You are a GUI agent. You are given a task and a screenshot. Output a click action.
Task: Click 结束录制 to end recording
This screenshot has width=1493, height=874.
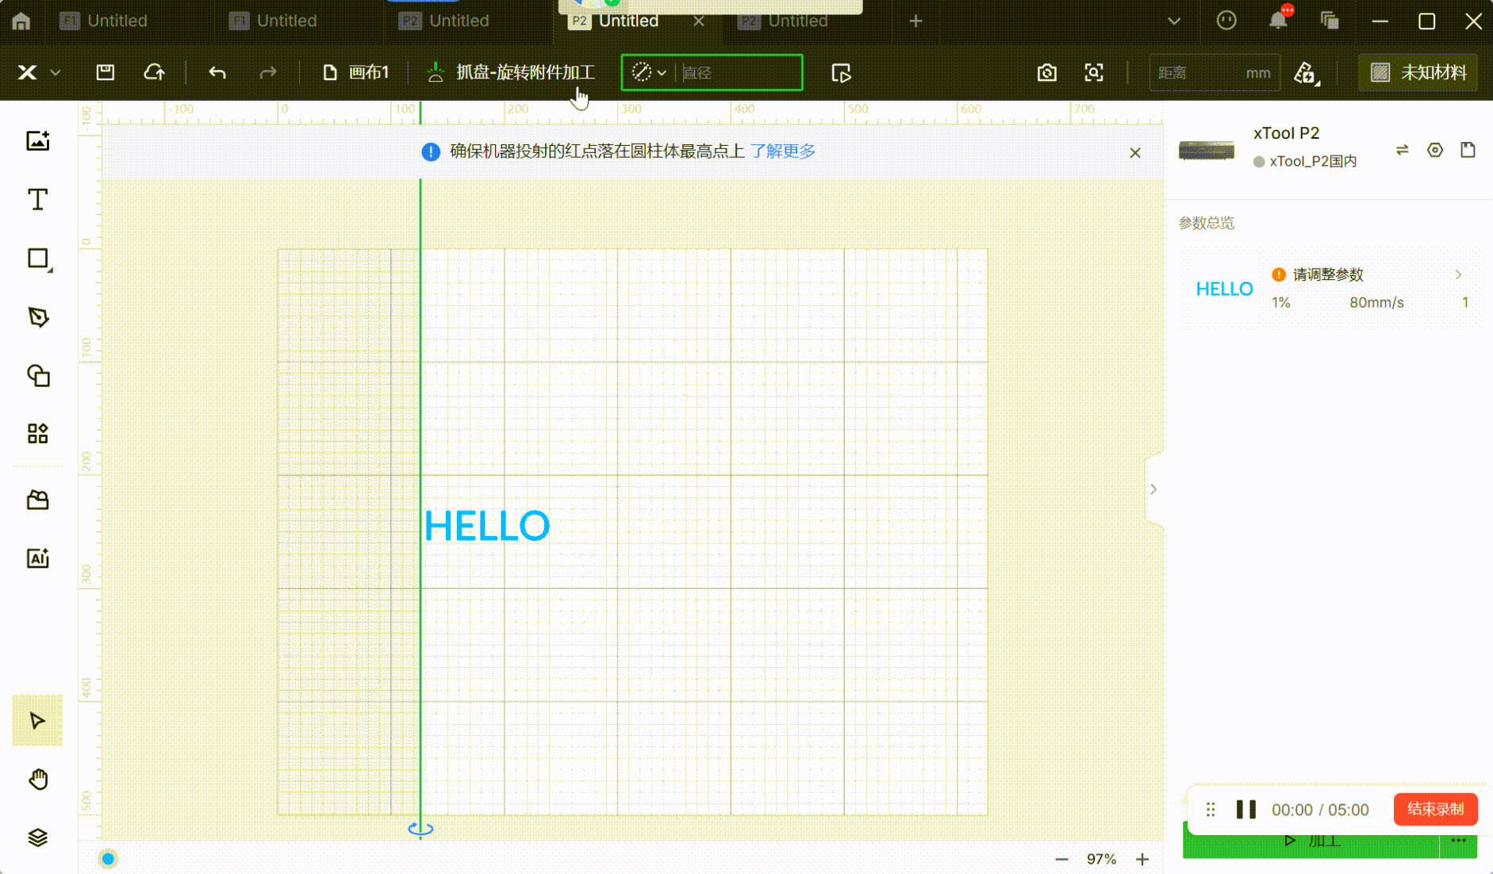tap(1435, 809)
